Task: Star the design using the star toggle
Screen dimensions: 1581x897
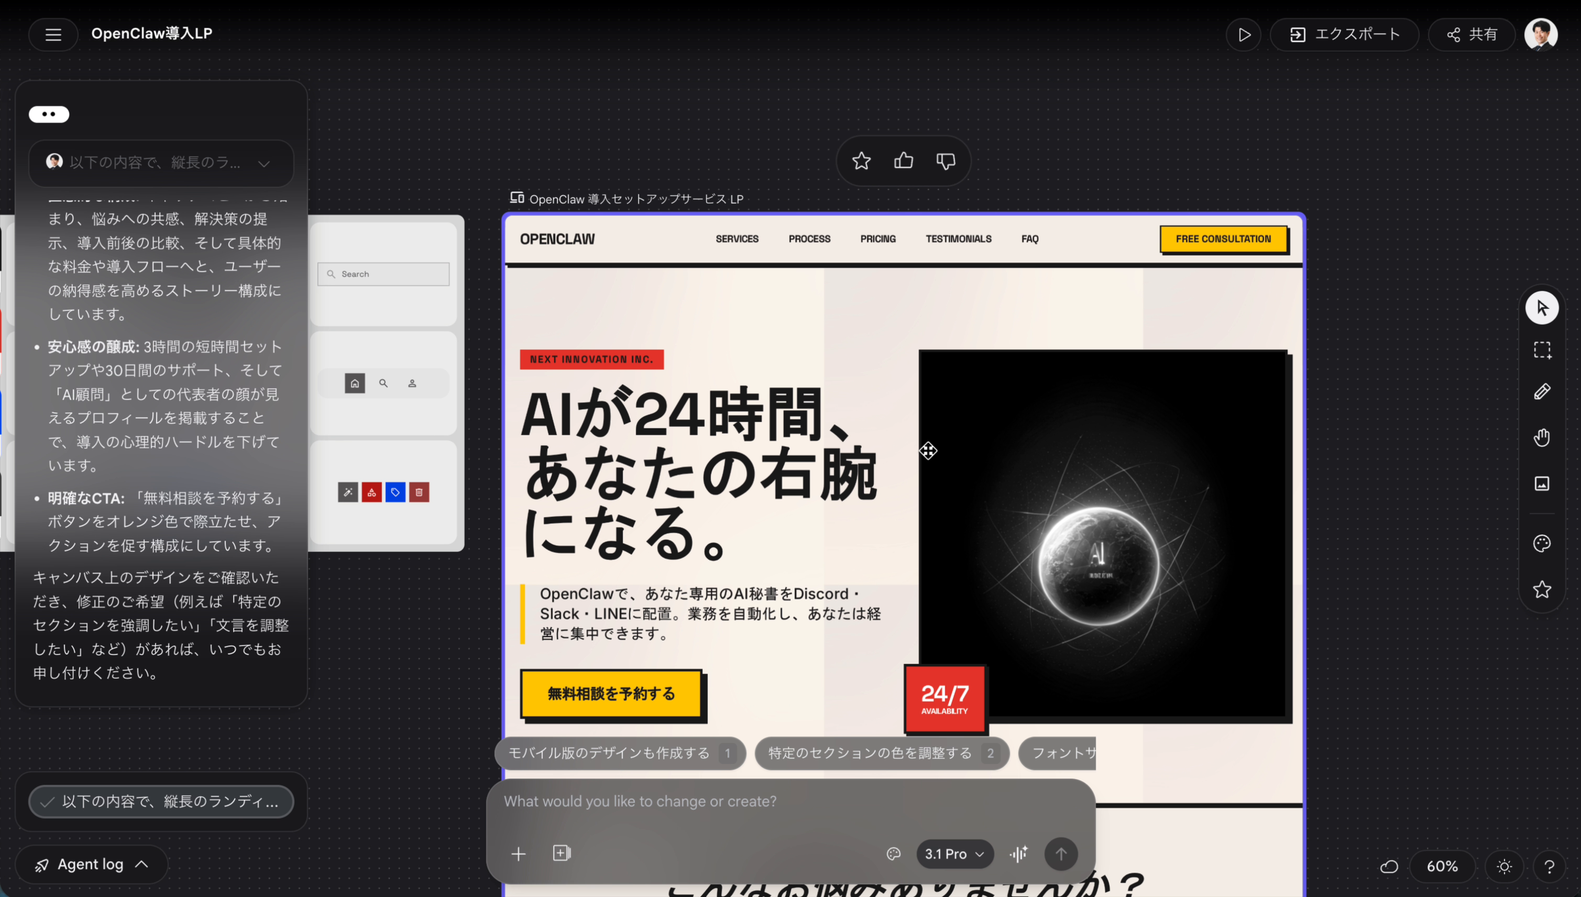Action: (860, 161)
